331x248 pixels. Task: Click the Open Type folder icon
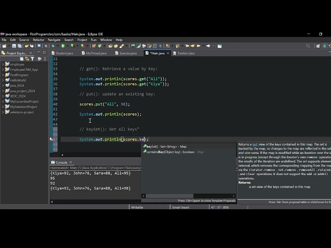pyautogui.click(x=110, y=46)
